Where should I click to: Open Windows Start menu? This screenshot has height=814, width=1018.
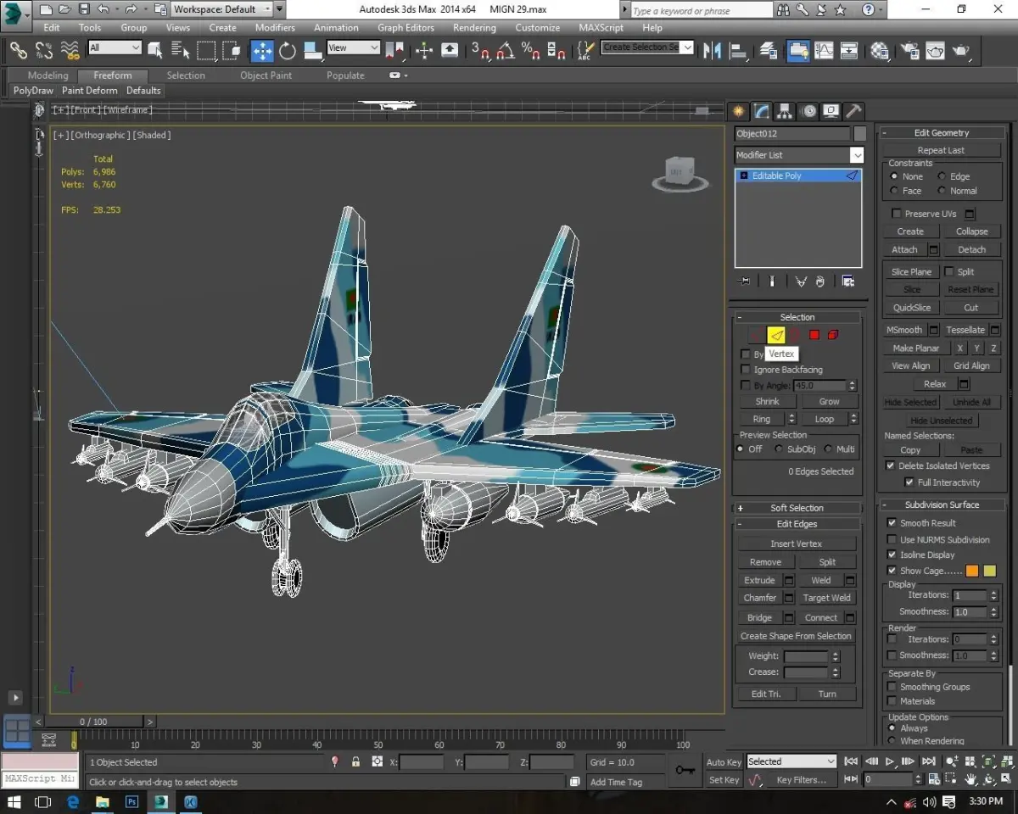click(x=14, y=801)
